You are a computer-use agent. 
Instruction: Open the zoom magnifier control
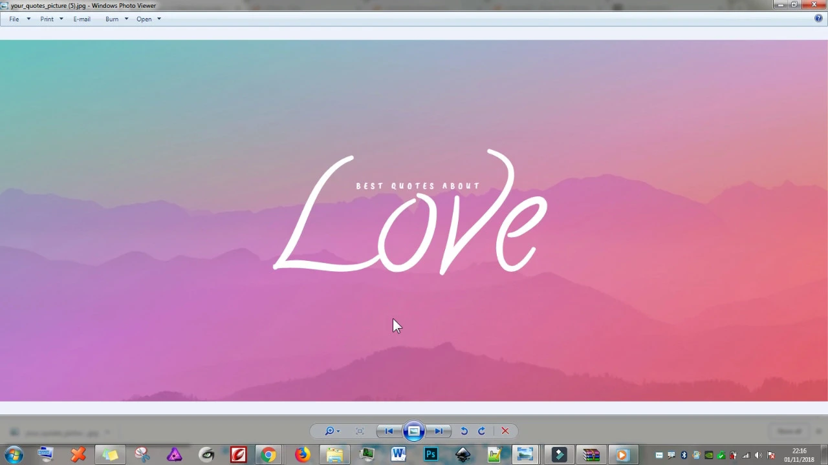pyautogui.click(x=332, y=431)
